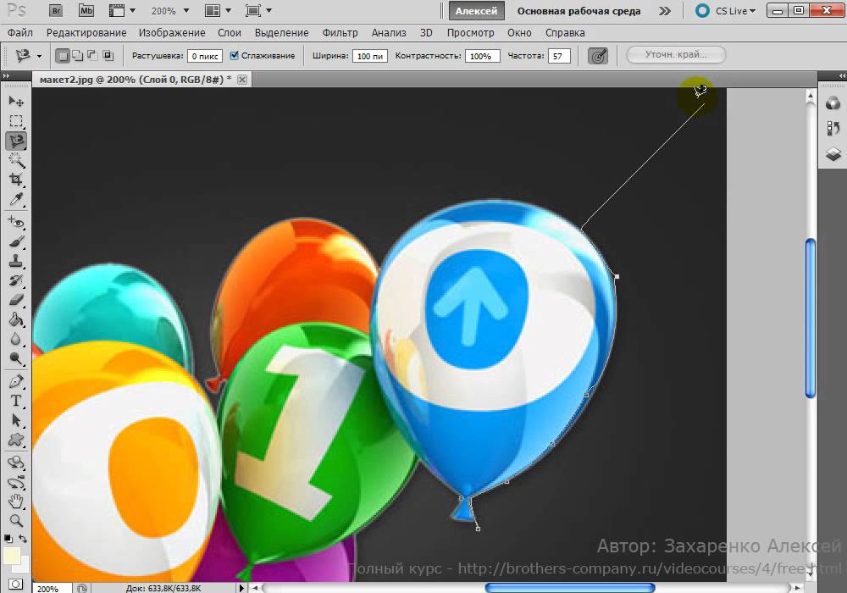The width and height of the screenshot is (847, 593).
Task: Select the 3D Camera Orbit tool
Action: [x=16, y=482]
